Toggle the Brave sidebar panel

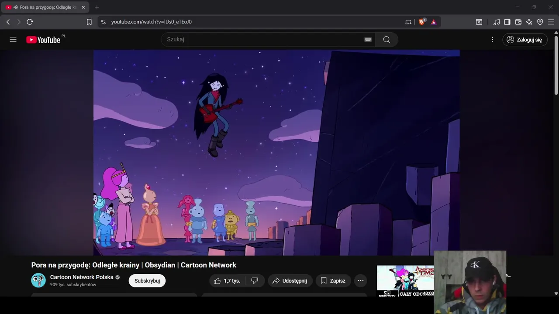(x=507, y=22)
